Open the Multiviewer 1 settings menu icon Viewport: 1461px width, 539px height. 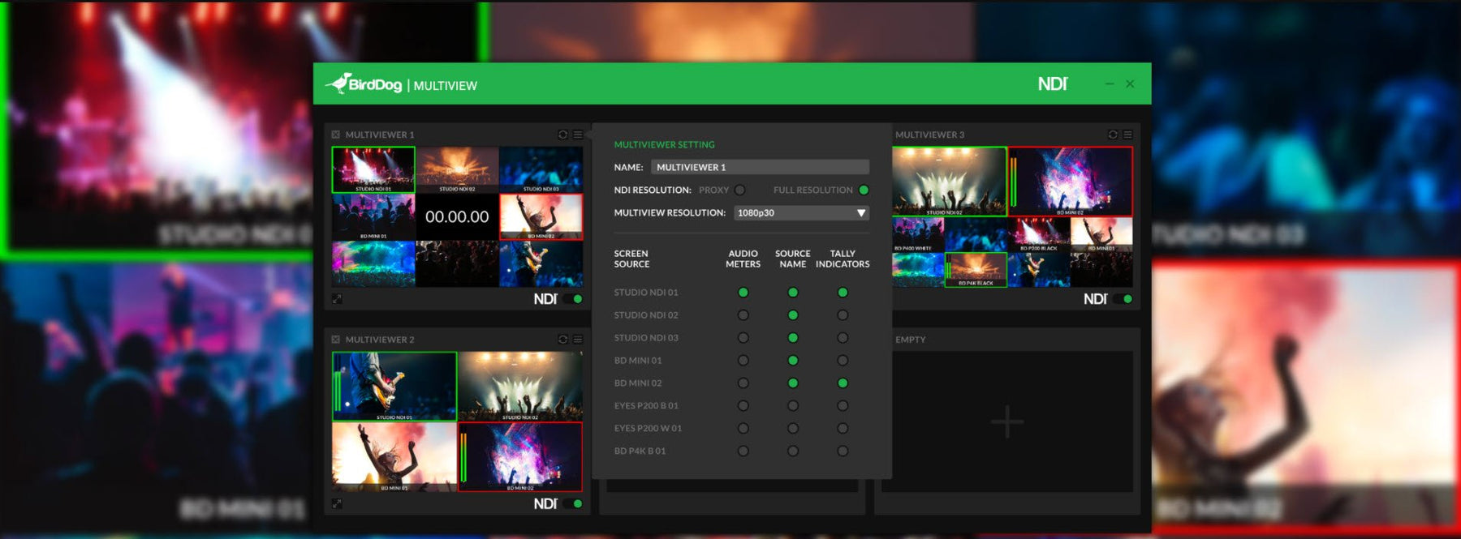(578, 135)
